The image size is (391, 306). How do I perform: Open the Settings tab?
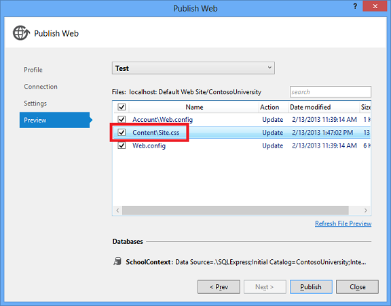pos(35,104)
